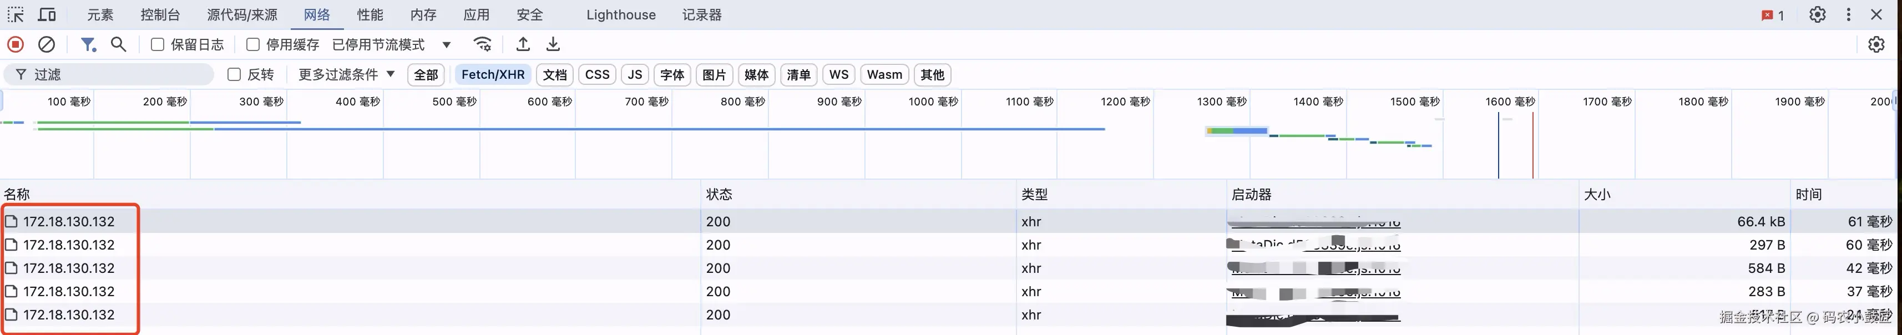Filter requests by 其他

[933, 74]
